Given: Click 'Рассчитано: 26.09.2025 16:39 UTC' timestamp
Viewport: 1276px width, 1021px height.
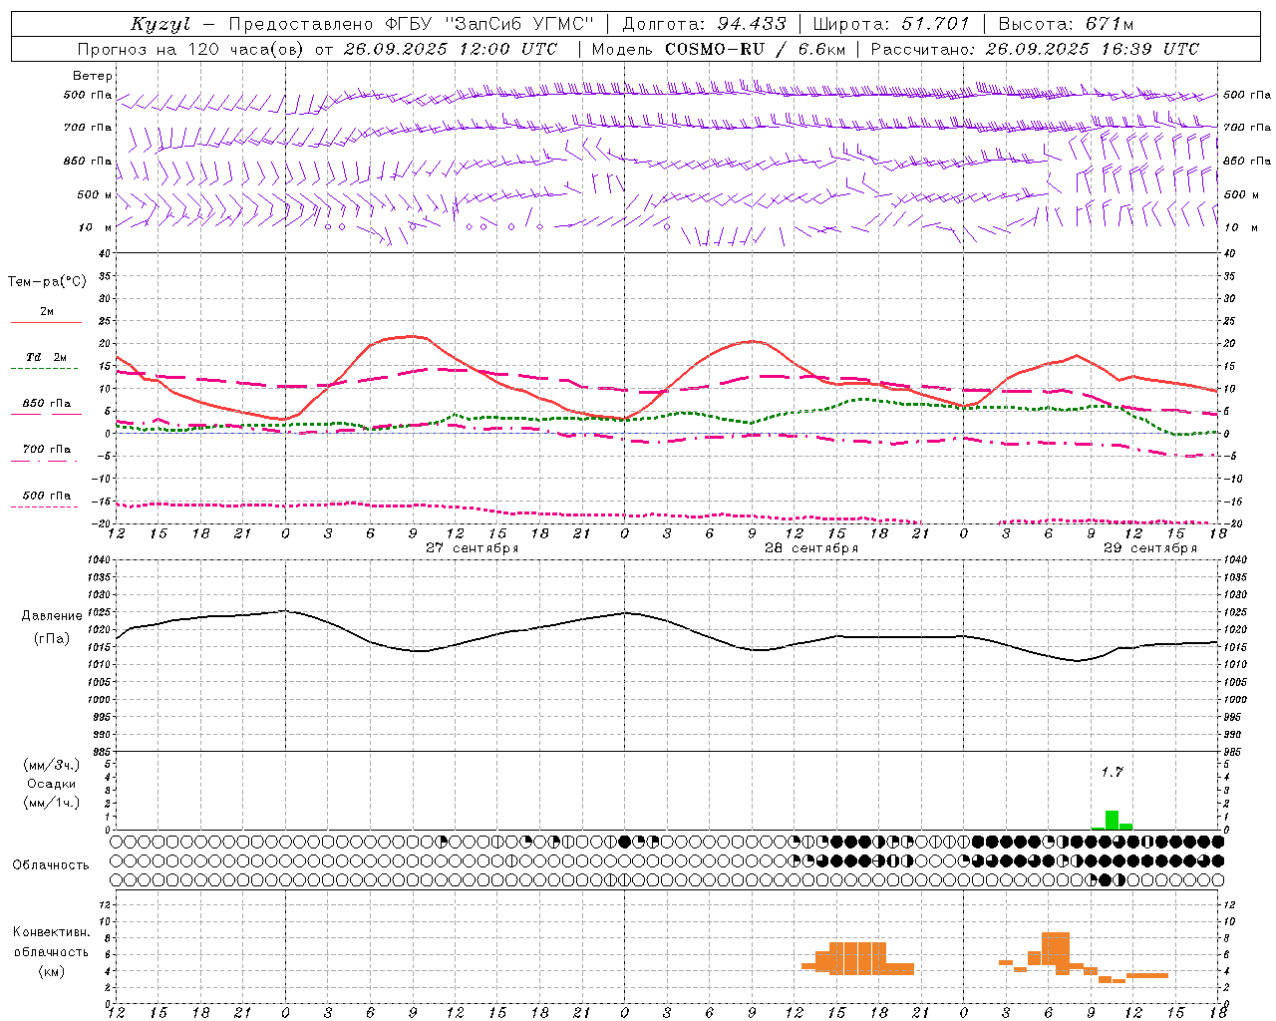Looking at the screenshot, I should tap(1035, 49).
